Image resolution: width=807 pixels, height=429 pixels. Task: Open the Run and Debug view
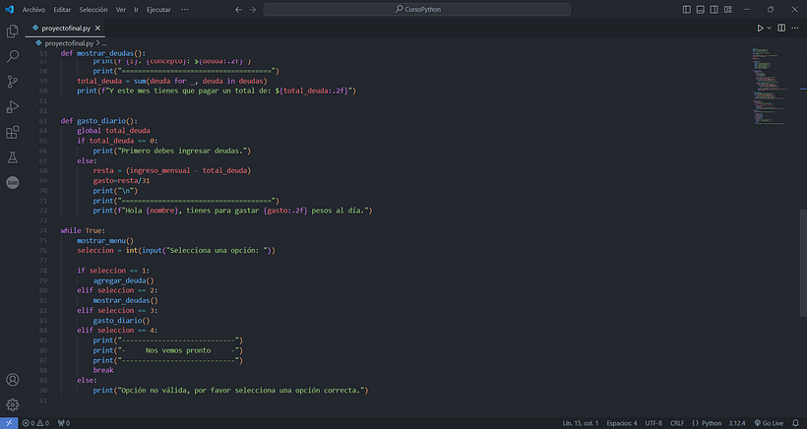[x=13, y=106]
